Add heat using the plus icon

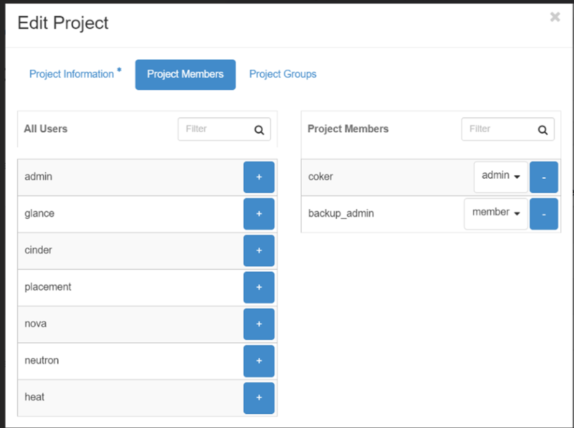pos(258,397)
